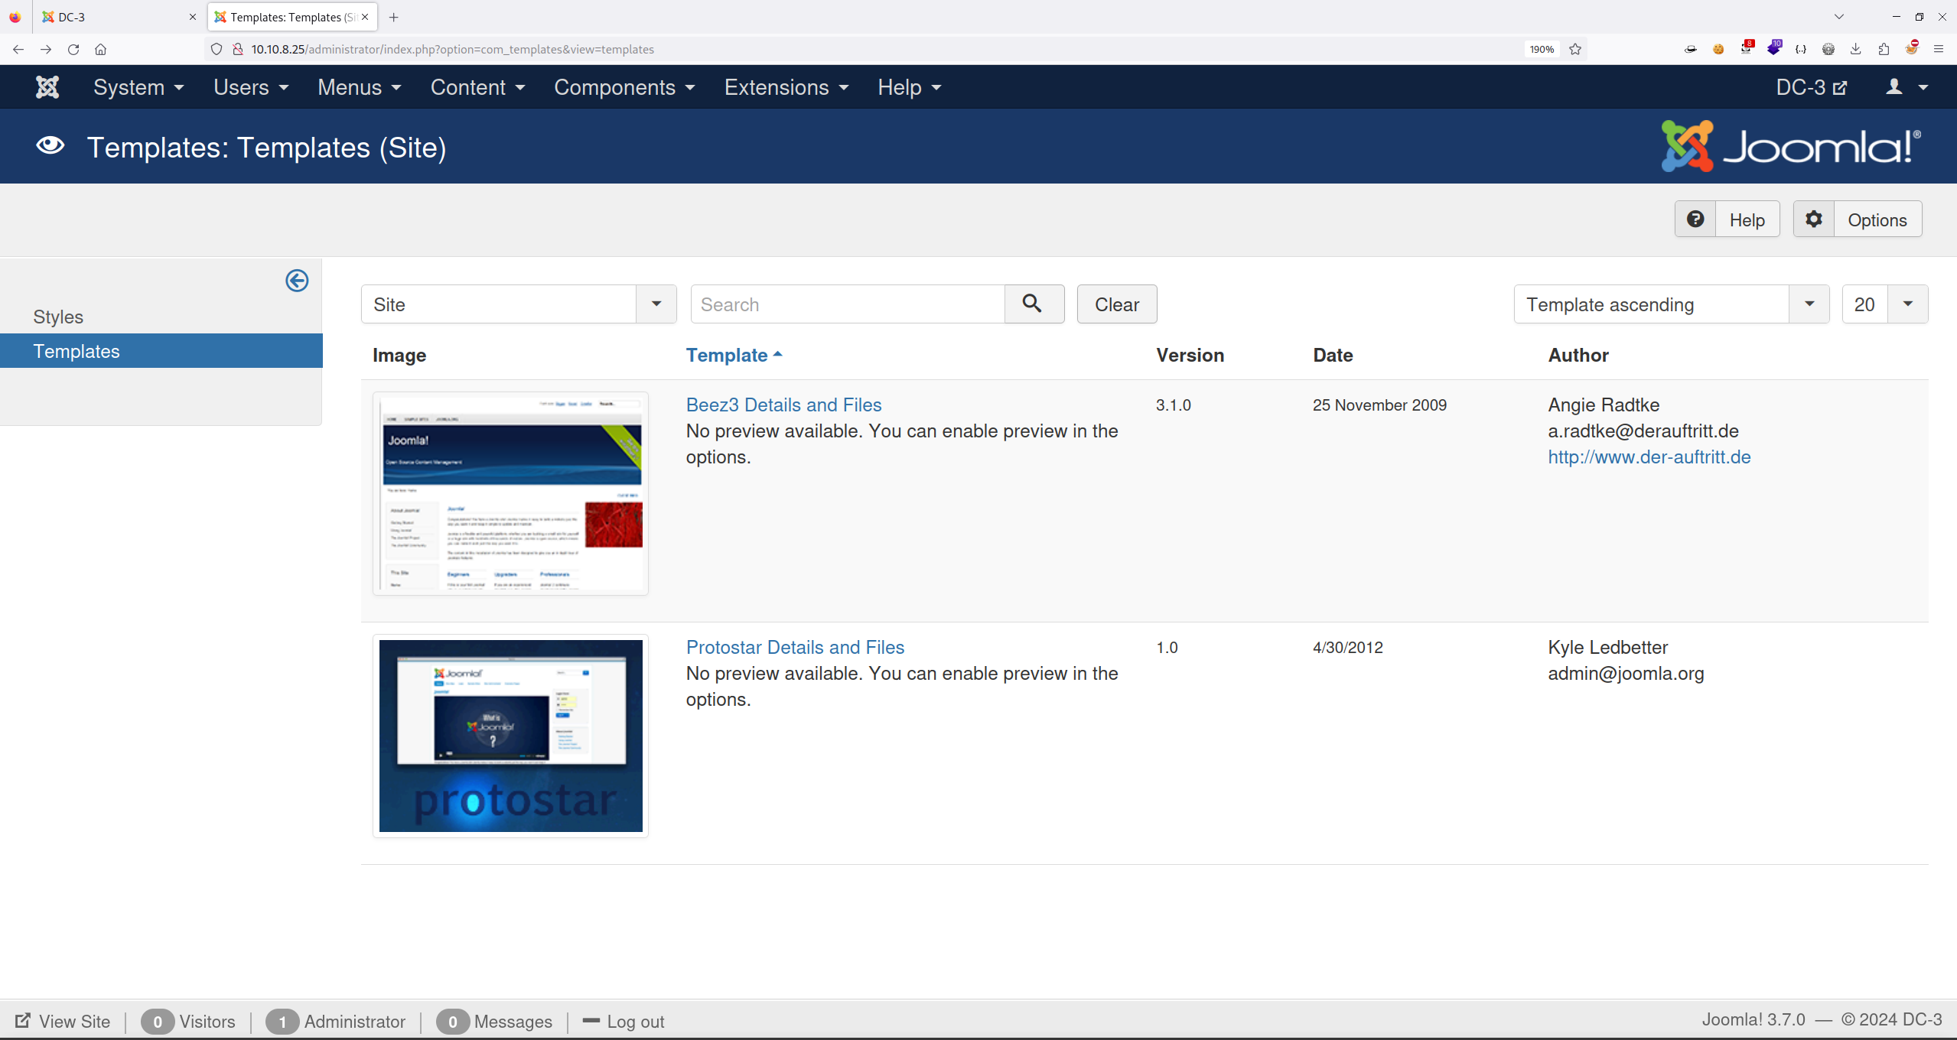The height and width of the screenshot is (1040, 1957).
Task: Click the Joomla! brand logo in the header
Action: tap(1791, 145)
